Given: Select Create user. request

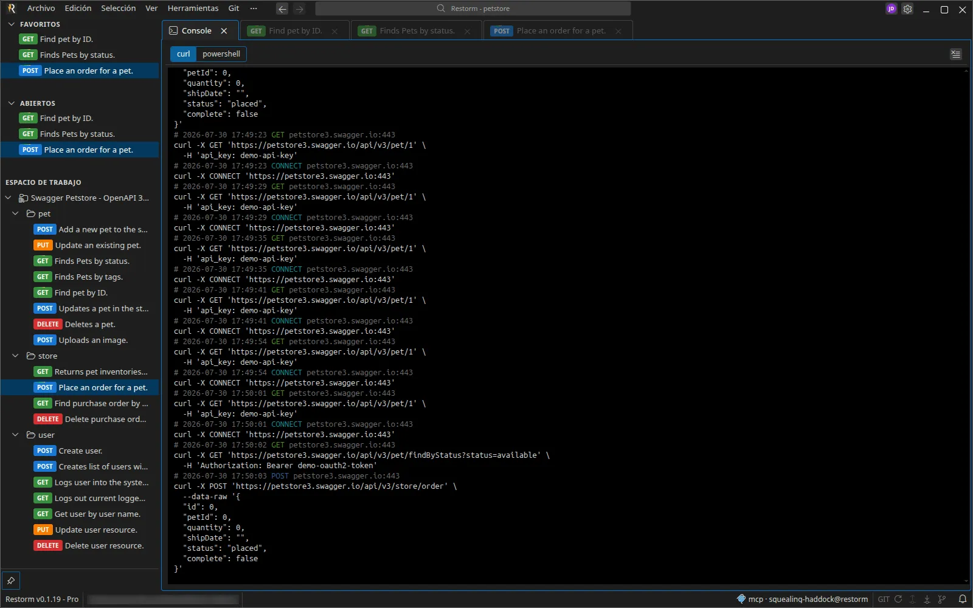Looking at the screenshot, I should pyautogui.click(x=80, y=451).
